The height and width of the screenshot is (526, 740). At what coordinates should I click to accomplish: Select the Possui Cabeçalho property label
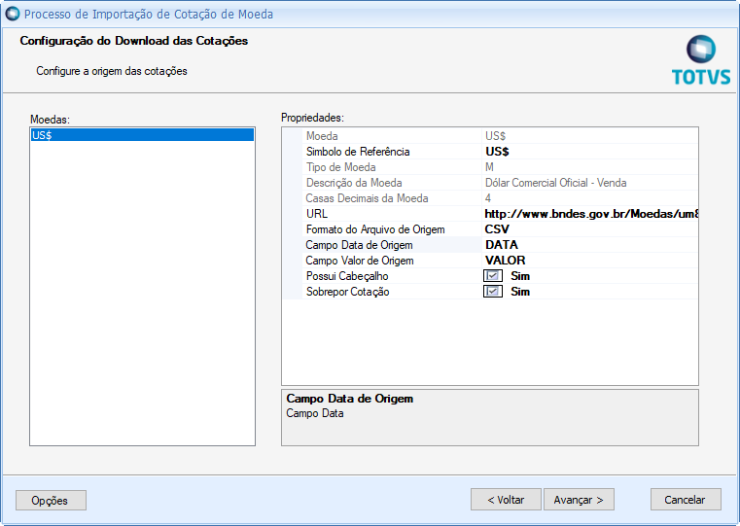tap(347, 276)
